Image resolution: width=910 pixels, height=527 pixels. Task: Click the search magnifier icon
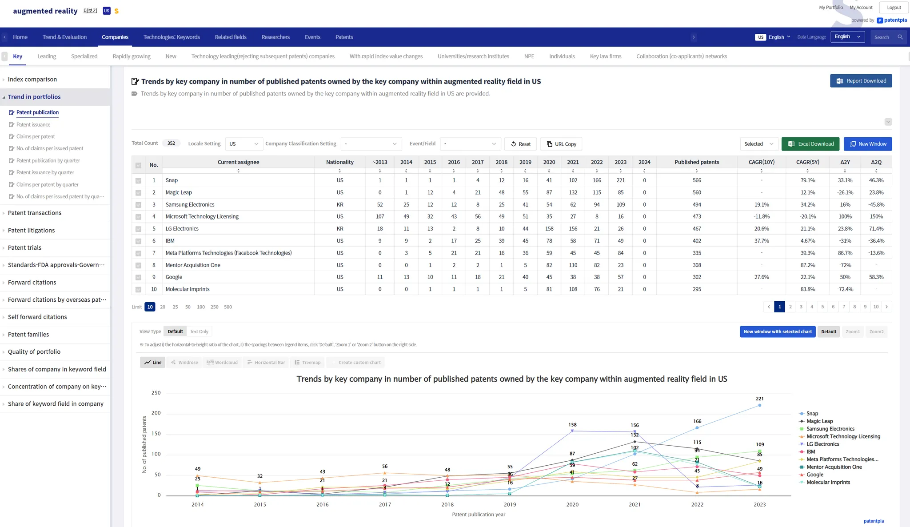click(900, 37)
